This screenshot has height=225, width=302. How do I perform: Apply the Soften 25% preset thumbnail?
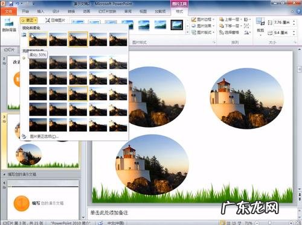(x=58, y=39)
